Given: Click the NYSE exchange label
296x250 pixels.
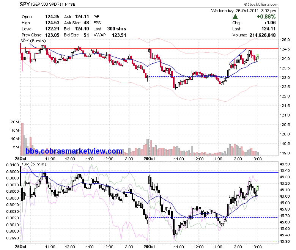Looking at the screenshot, I should (x=70, y=4).
